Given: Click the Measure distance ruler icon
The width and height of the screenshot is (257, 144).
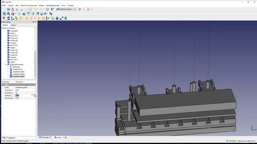Looking at the screenshot, I should 51,14.
